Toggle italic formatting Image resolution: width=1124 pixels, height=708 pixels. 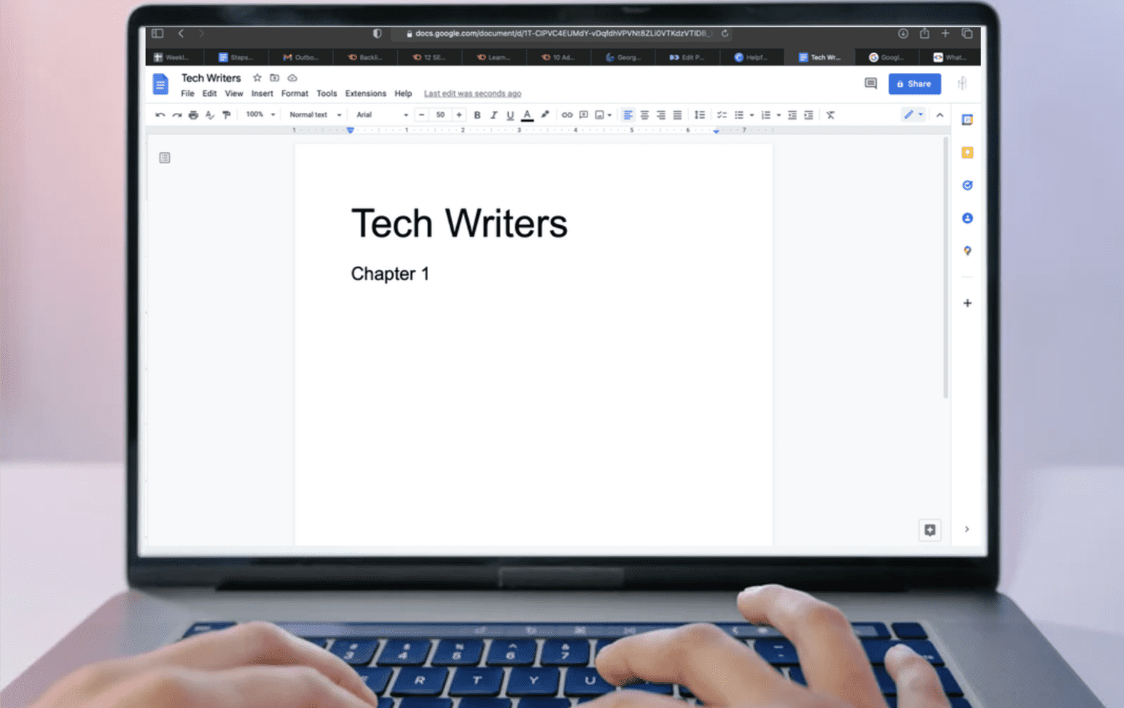coord(493,115)
